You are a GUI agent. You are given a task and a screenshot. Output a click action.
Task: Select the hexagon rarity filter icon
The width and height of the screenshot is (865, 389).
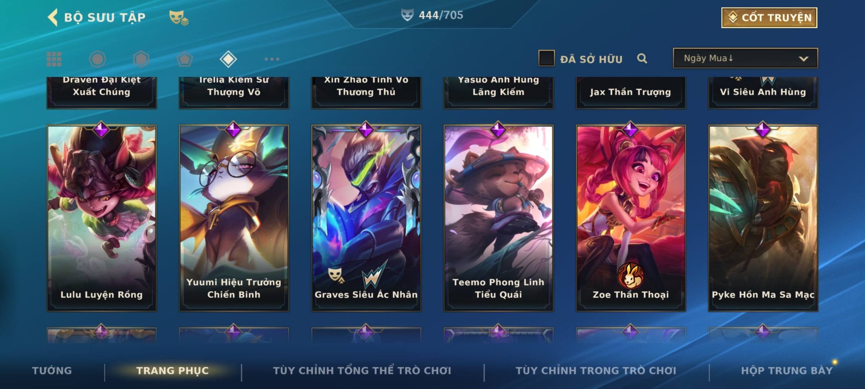tap(141, 59)
